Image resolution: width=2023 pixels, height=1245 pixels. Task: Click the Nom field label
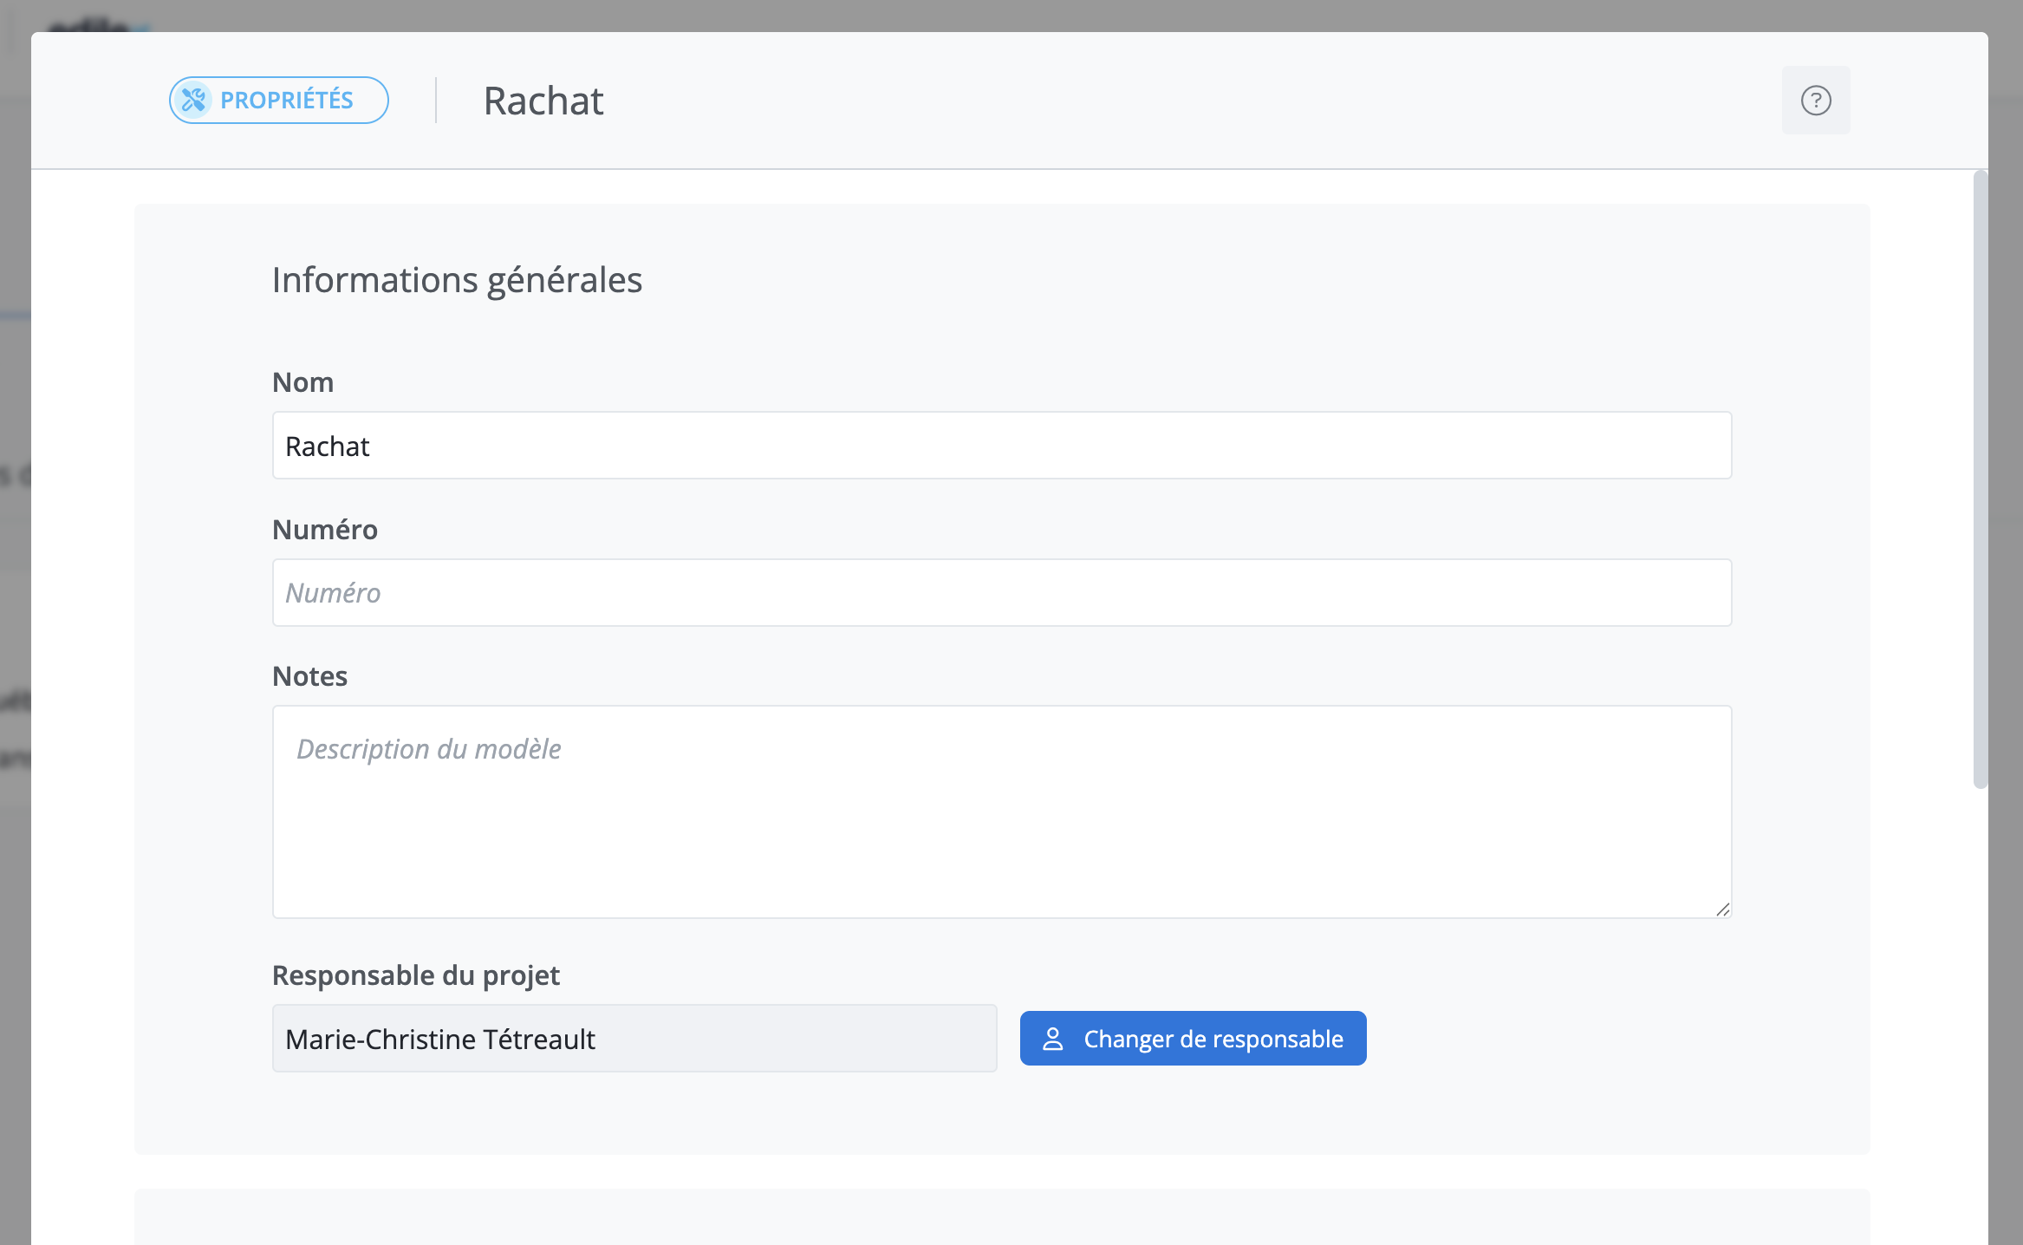tap(303, 382)
